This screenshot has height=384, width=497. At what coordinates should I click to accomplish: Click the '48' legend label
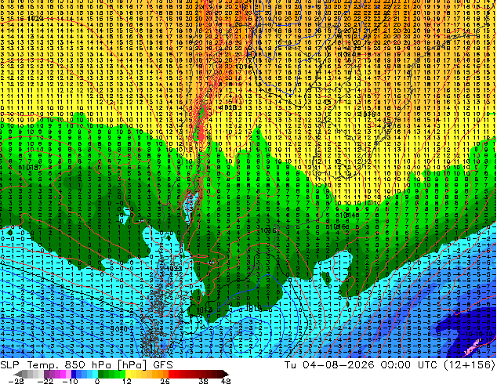click(226, 381)
